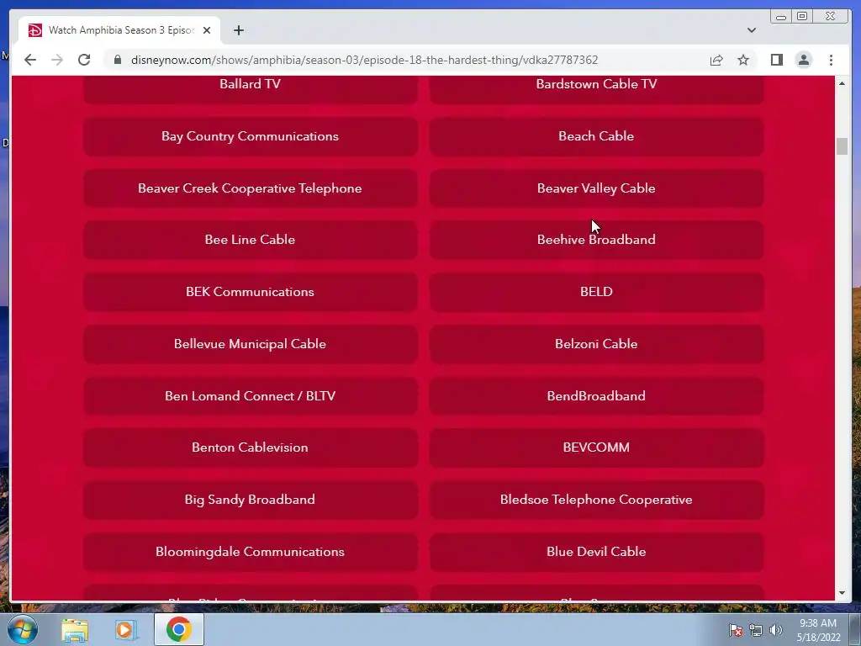Open the Windows Start menu
Image resolution: width=861 pixels, height=646 pixels.
(22, 629)
